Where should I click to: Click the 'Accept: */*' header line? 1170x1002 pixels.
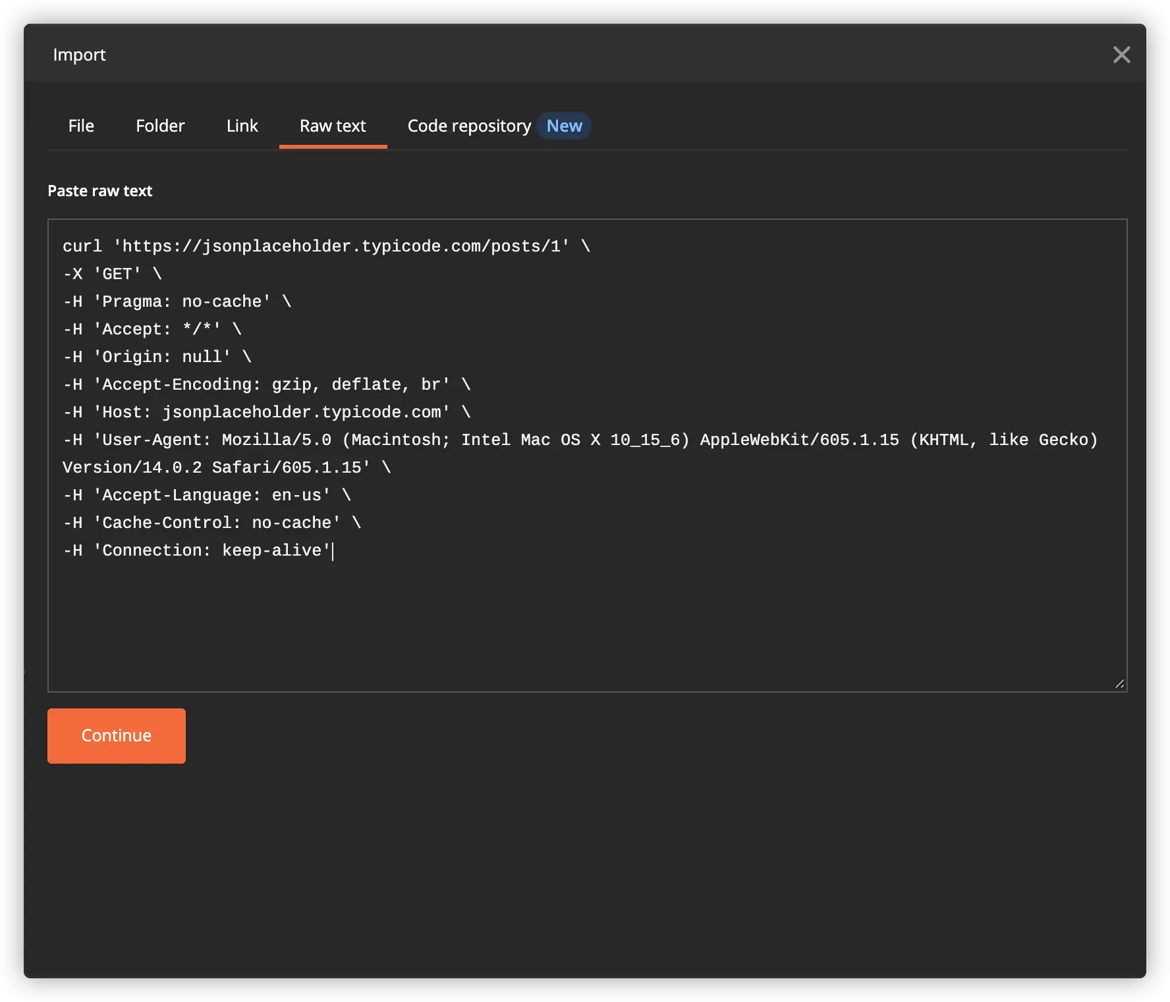point(152,329)
